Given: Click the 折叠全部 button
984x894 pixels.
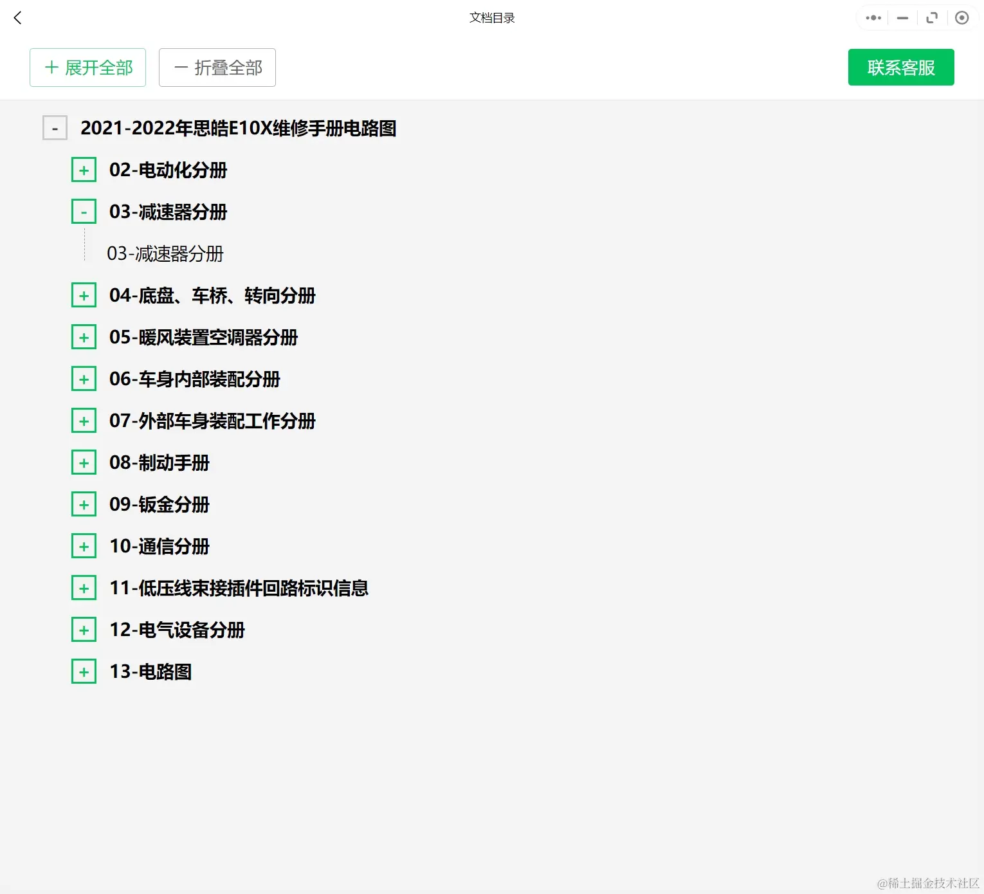Looking at the screenshot, I should click(217, 68).
